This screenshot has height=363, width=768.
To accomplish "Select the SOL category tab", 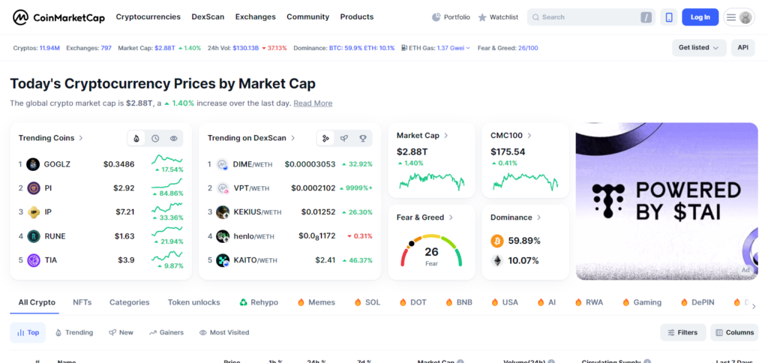I will pos(367,302).
